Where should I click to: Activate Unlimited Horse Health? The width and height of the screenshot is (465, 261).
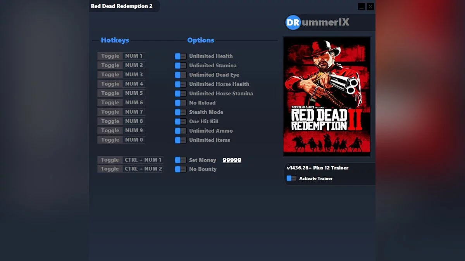[180, 84]
